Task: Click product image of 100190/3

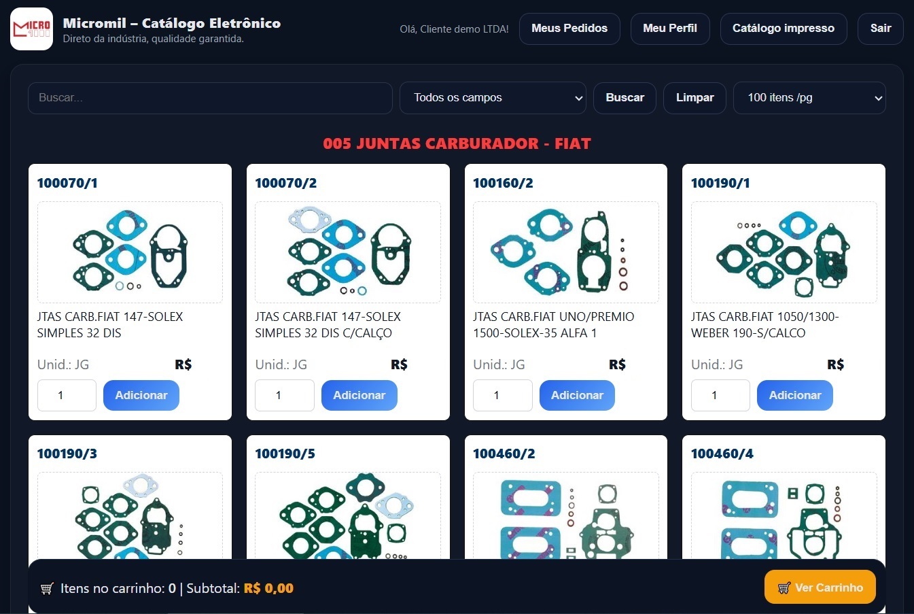Action: (x=130, y=515)
